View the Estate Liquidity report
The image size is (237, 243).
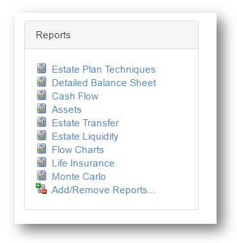pyautogui.click(x=85, y=136)
